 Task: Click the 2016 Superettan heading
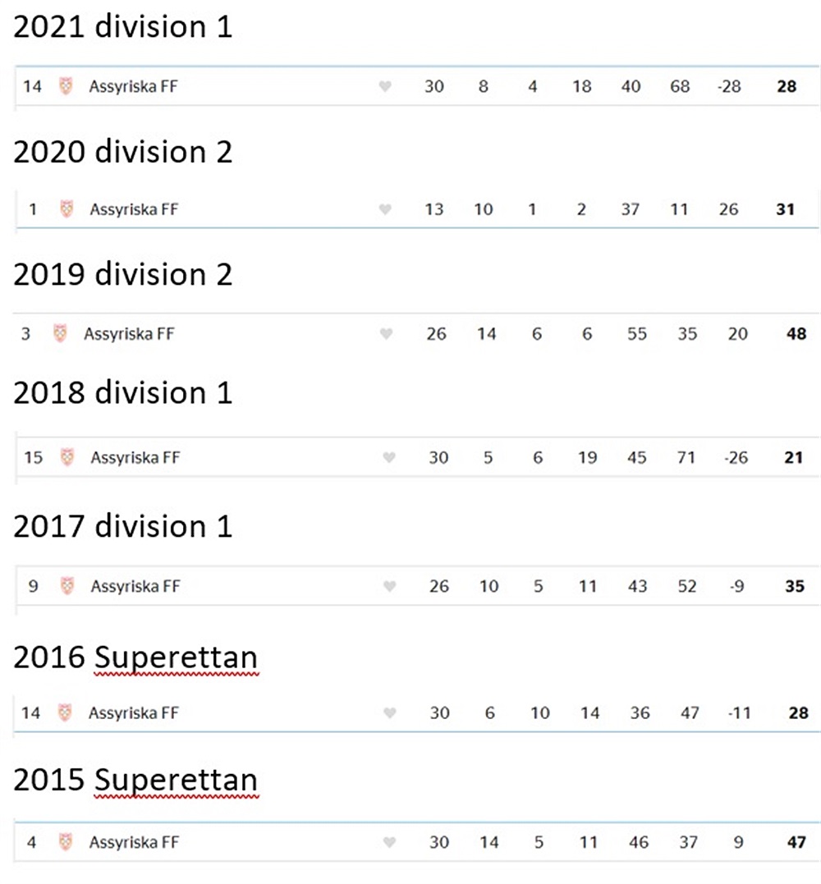[135, 658]
